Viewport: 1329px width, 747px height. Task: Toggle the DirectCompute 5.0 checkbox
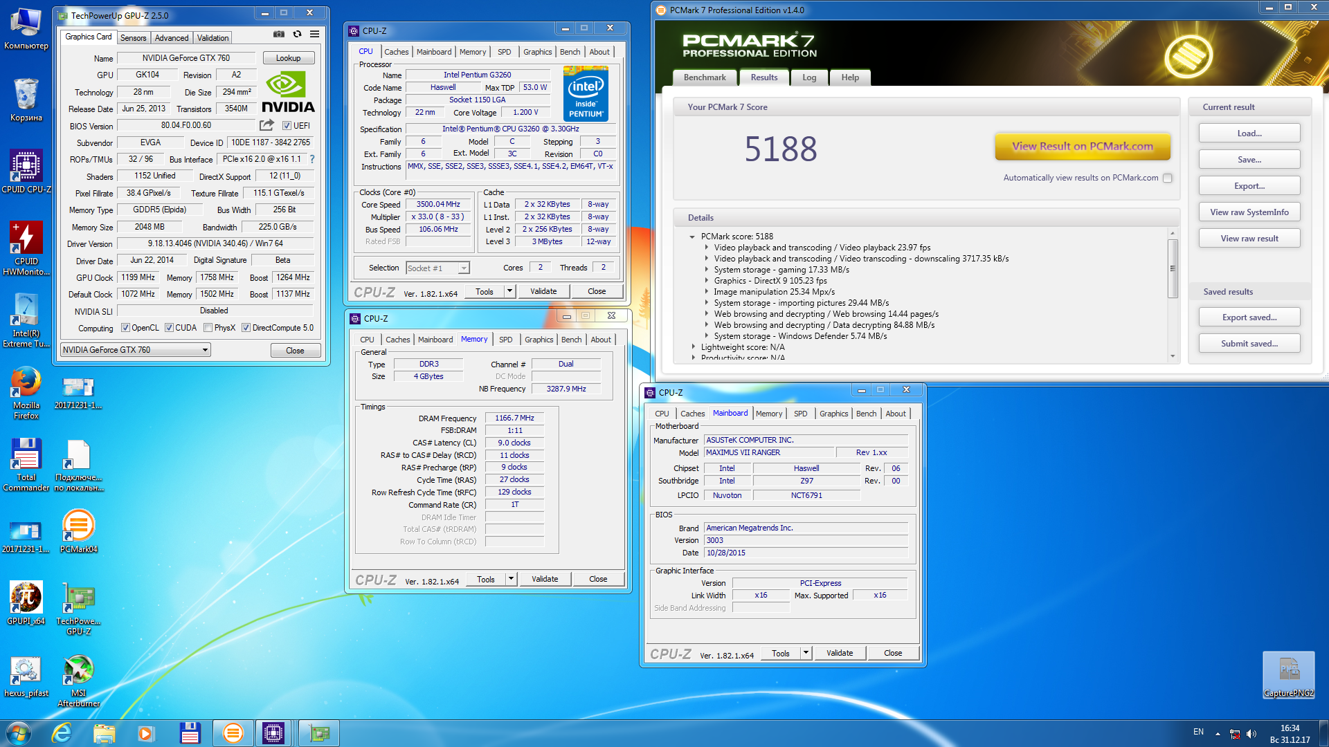[x=246, y=328]
